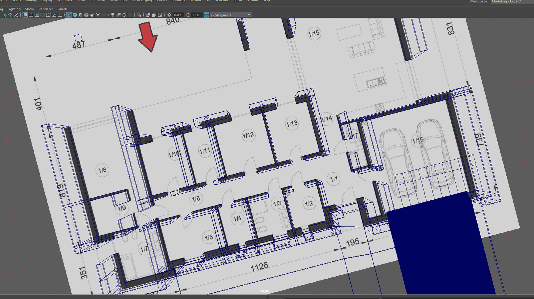Select the grease pencil tool icon

(x=16, y=15)
